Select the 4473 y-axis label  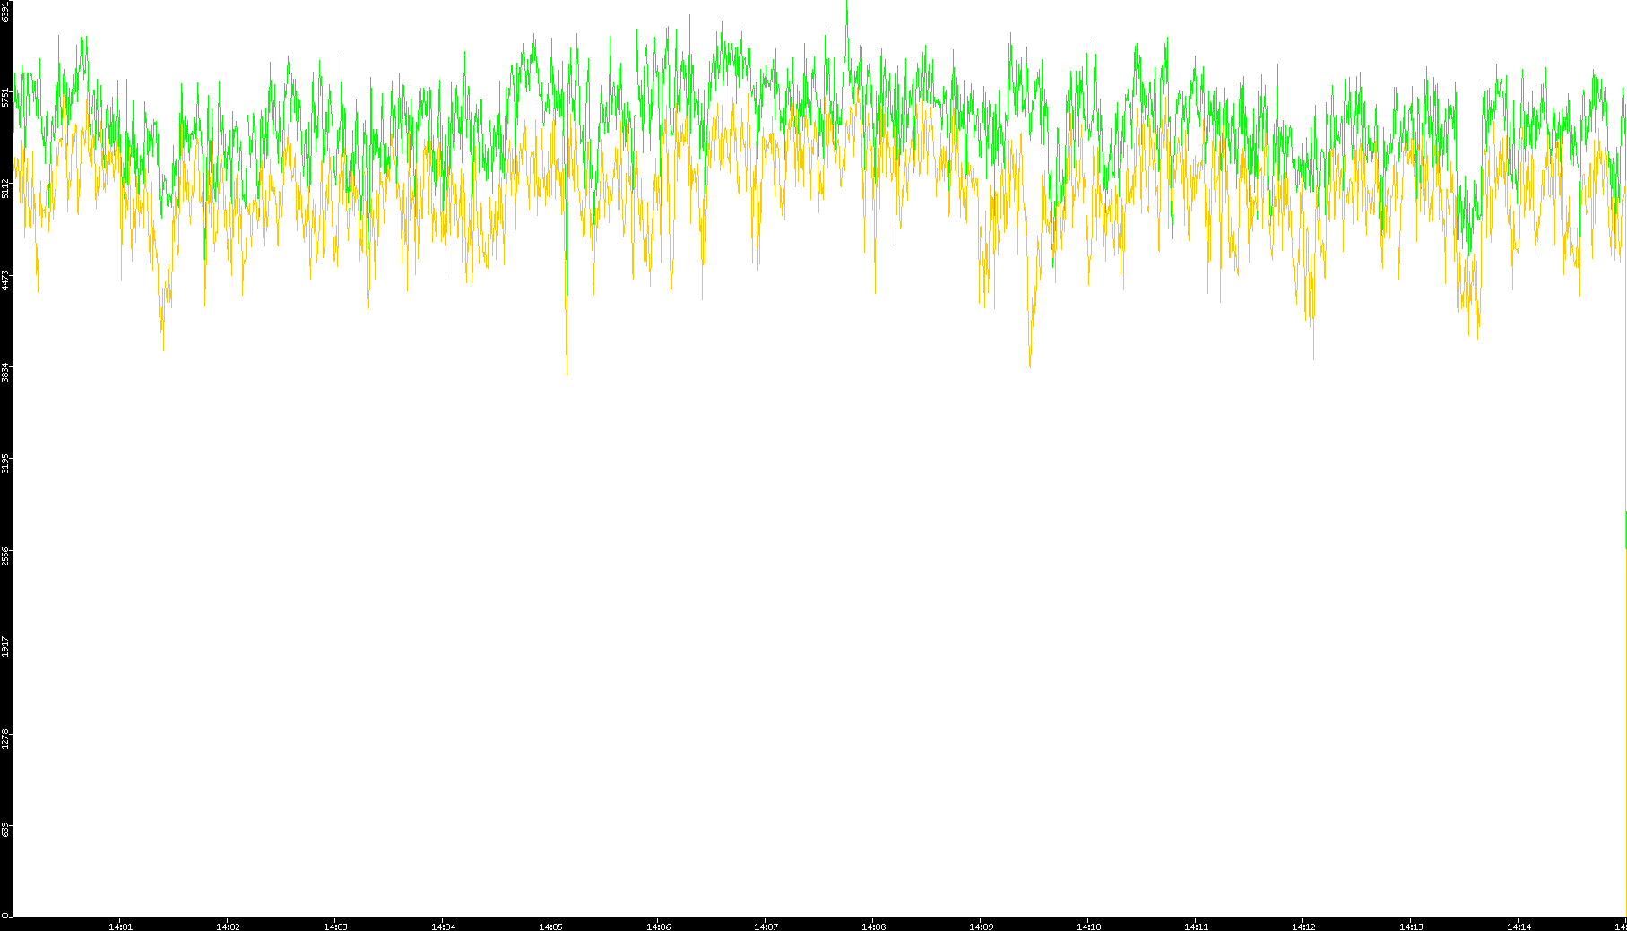tap(5, 280)
